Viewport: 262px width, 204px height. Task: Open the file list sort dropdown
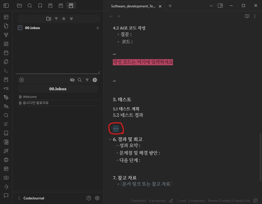pyautogui.click(x=87, y=80)
